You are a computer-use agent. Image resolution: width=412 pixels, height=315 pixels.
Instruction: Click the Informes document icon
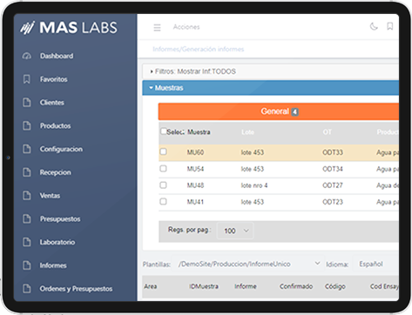(x=27, y=265)
